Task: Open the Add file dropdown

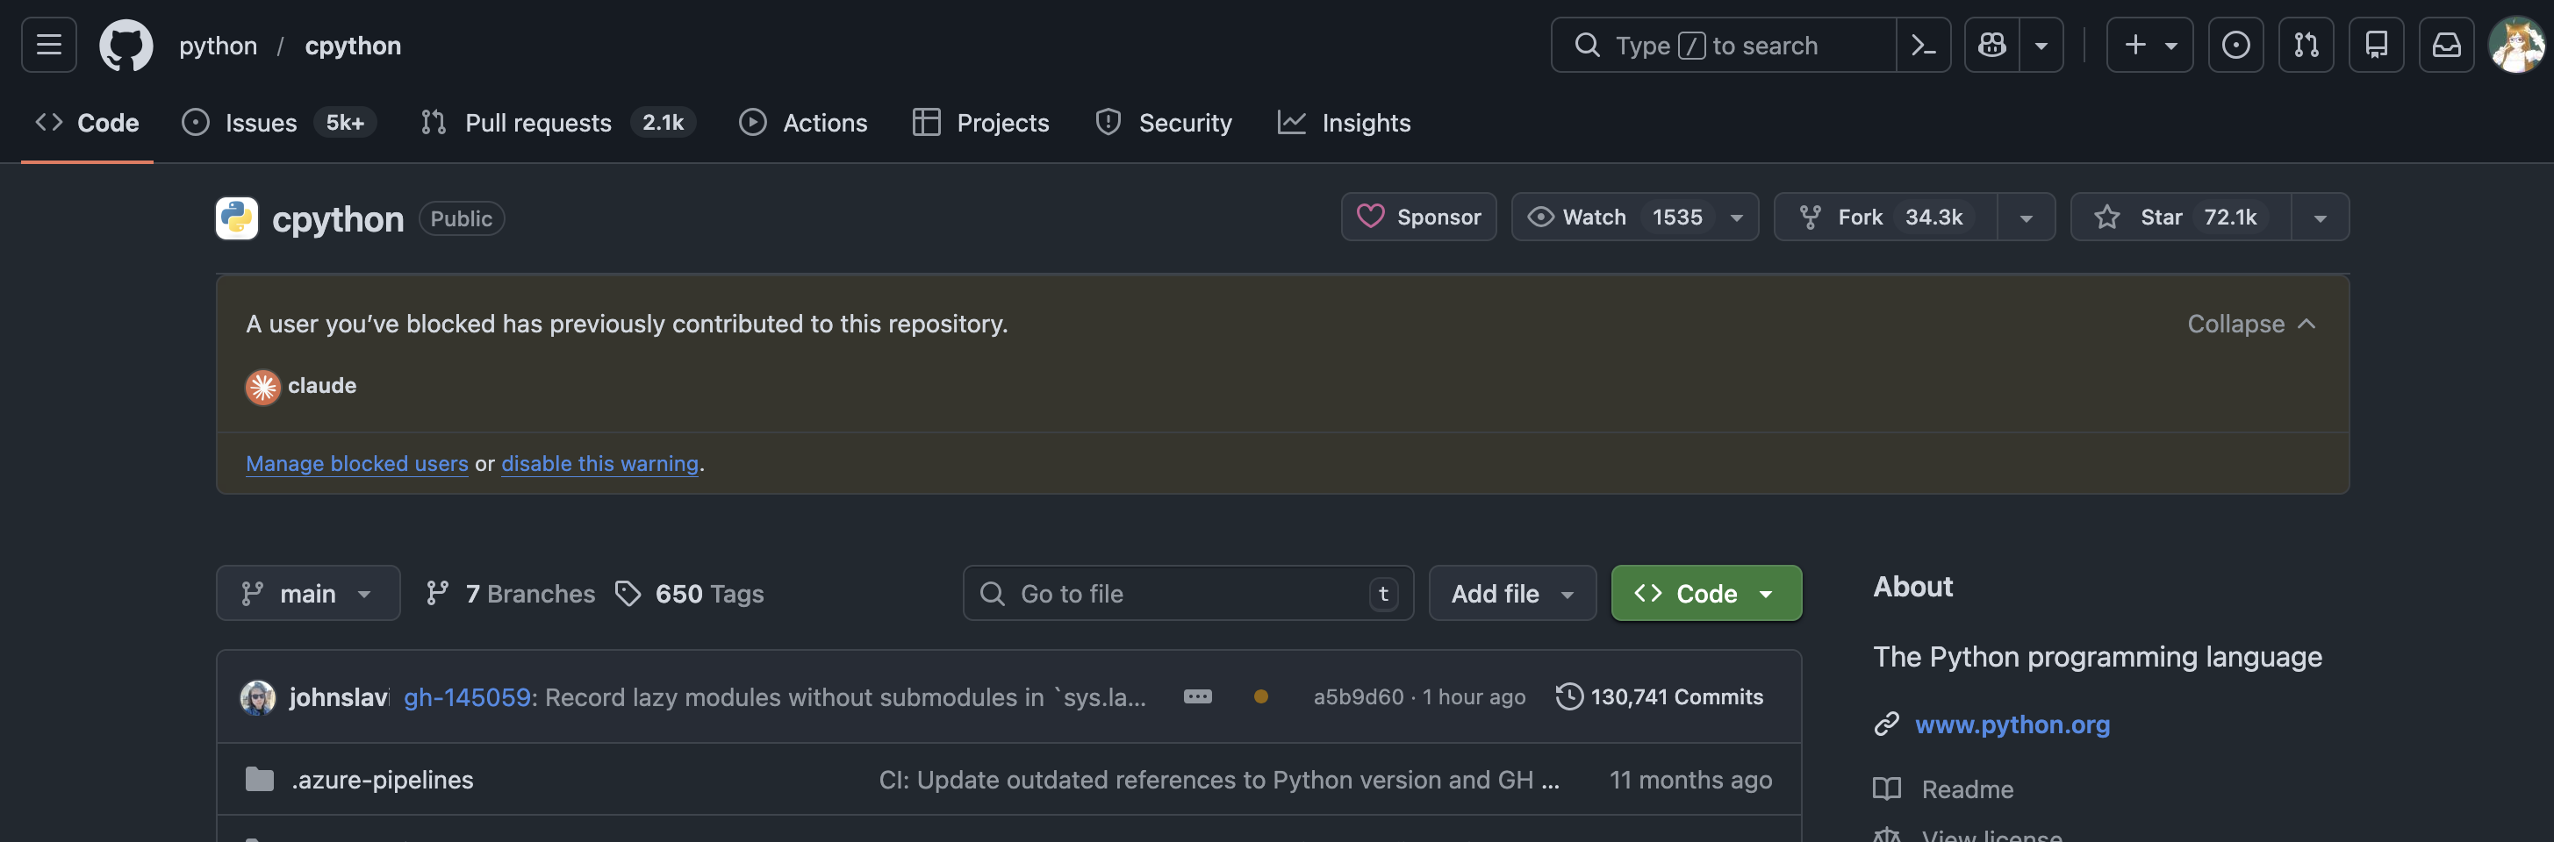Action: tap(1512, 594)
